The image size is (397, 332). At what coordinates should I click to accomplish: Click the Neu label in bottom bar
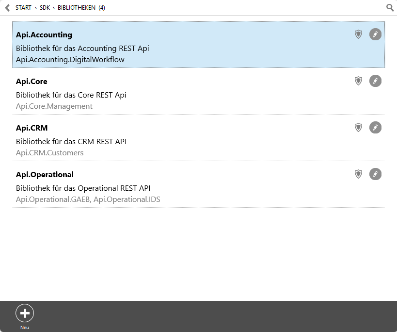point(25,328)
